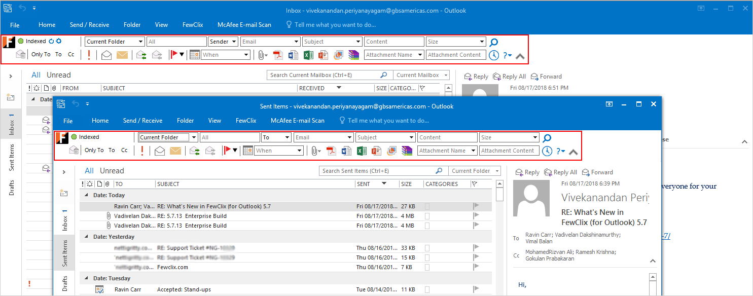The image size is (753, 296).
Task: Open search history clock in Sent Items toolbar
Action: click(x=547, y=151)
